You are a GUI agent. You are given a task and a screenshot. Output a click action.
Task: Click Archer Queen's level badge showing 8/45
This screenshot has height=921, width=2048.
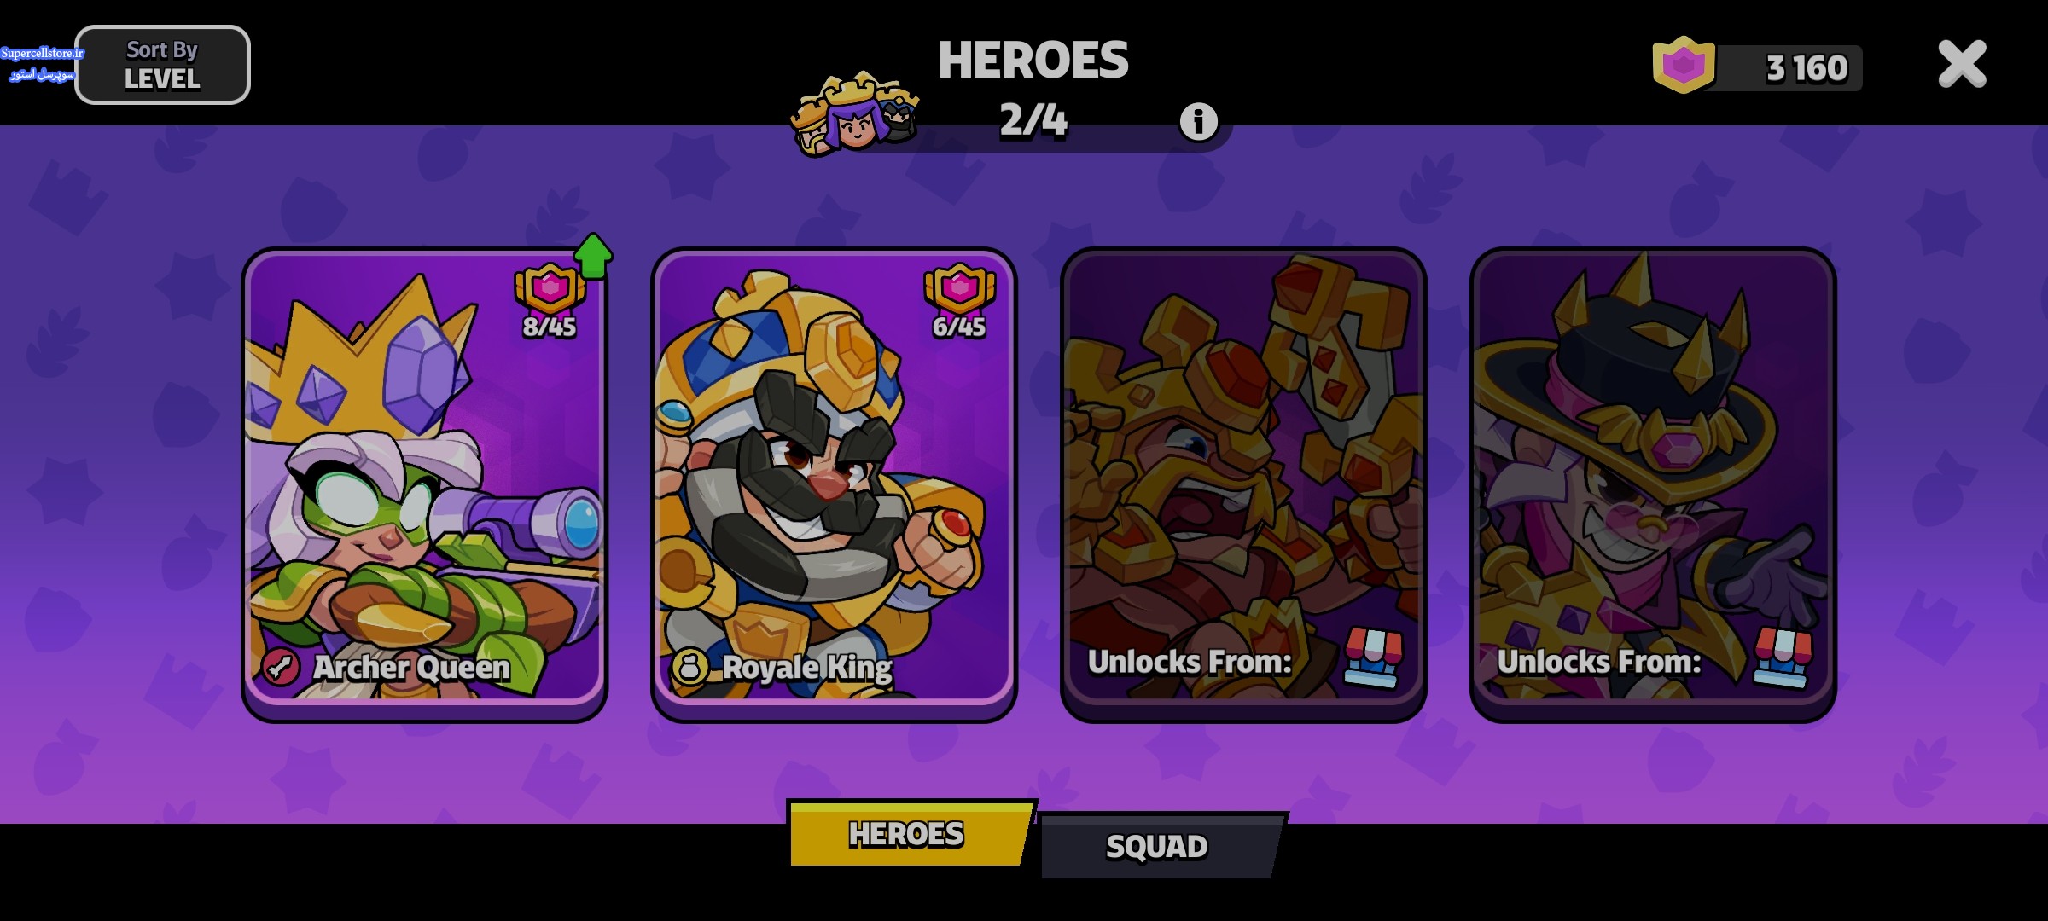click(550, 301)
